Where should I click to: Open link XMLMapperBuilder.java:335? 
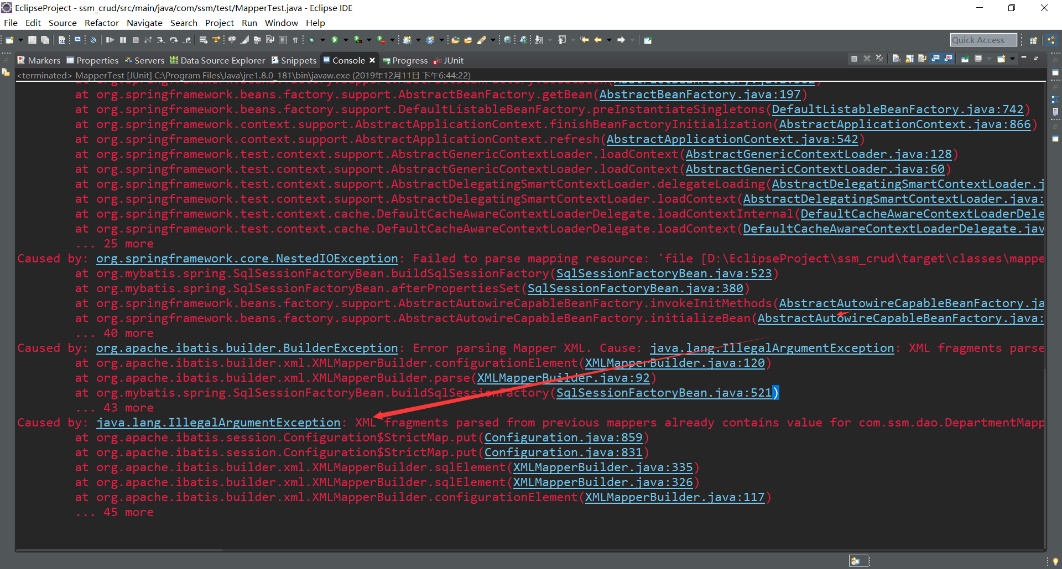point(603,467)
